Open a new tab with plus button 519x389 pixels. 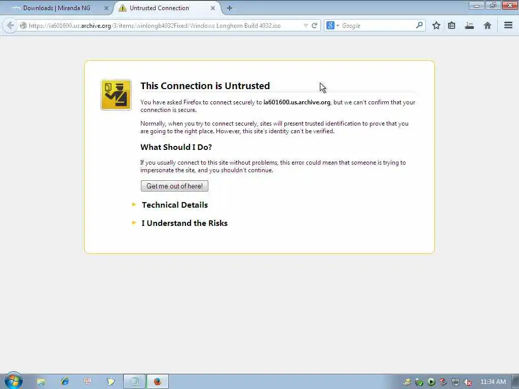tap(230, 8)
